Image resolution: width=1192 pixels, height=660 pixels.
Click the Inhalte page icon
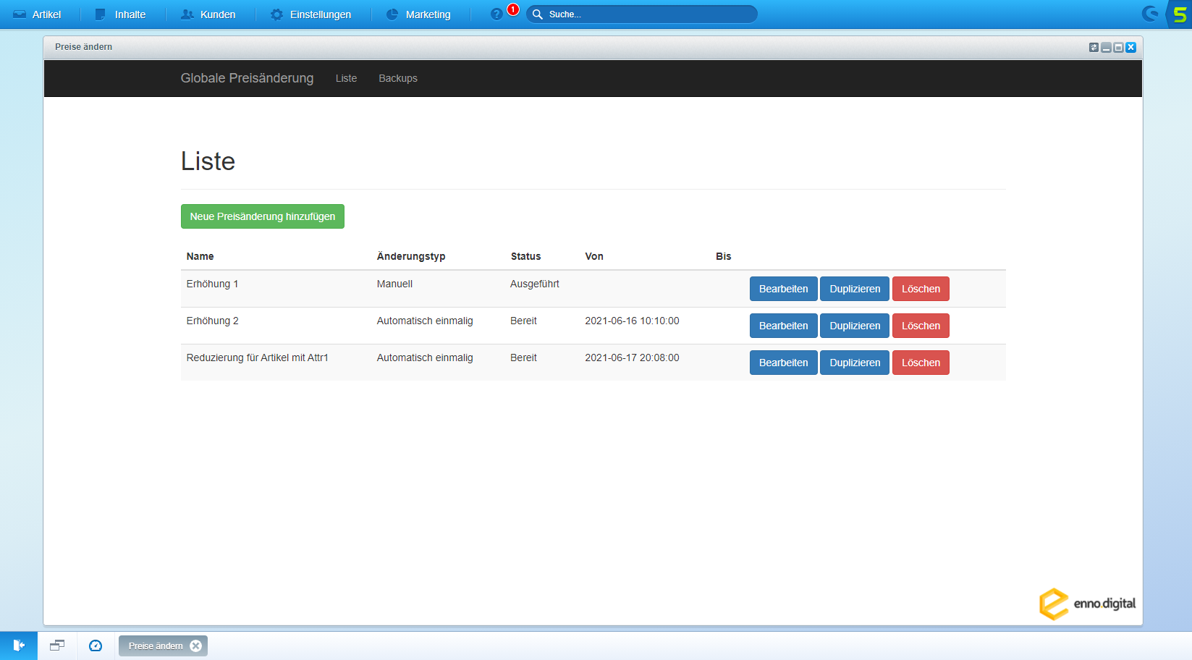click(x=100, y=14)
